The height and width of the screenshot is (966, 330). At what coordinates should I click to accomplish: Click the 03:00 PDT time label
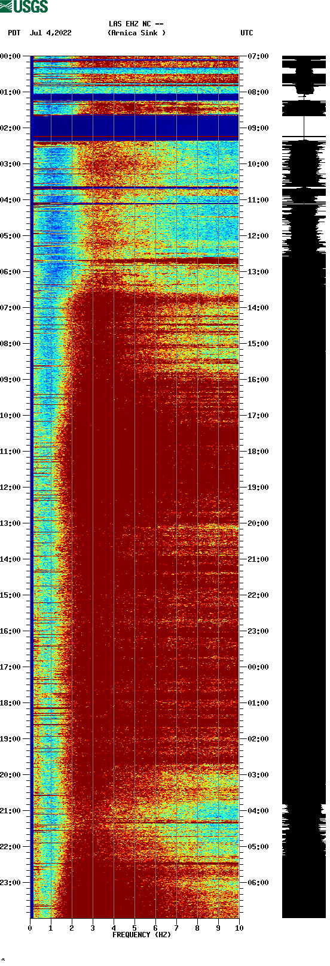pos(10,164)
